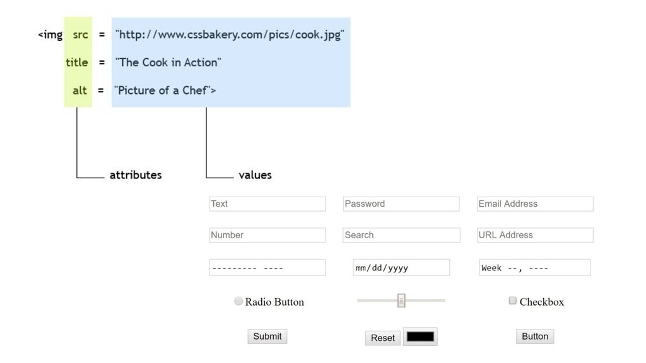
Task: Click the cook.jpg URL value text
Action: click(230, 35)
